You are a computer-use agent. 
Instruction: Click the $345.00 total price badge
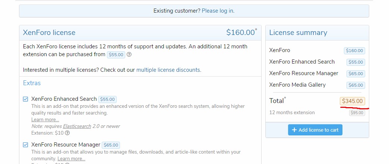352,101
